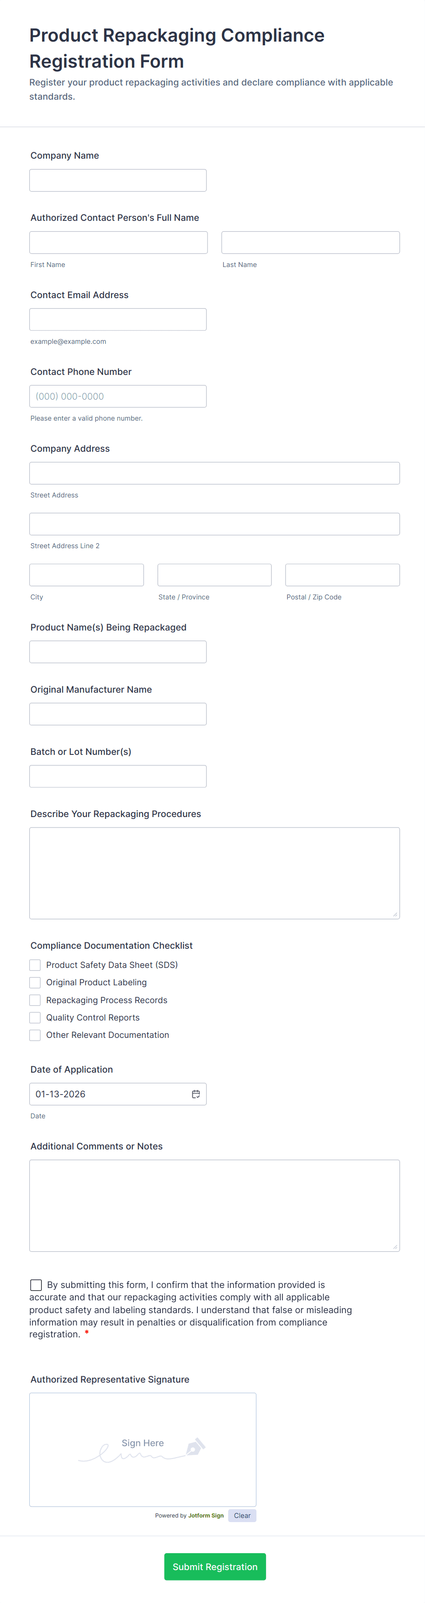Click the Describe Your Repackaging Procedures textarea
This screenshot has height=1603, width=425.
(214, 873)
